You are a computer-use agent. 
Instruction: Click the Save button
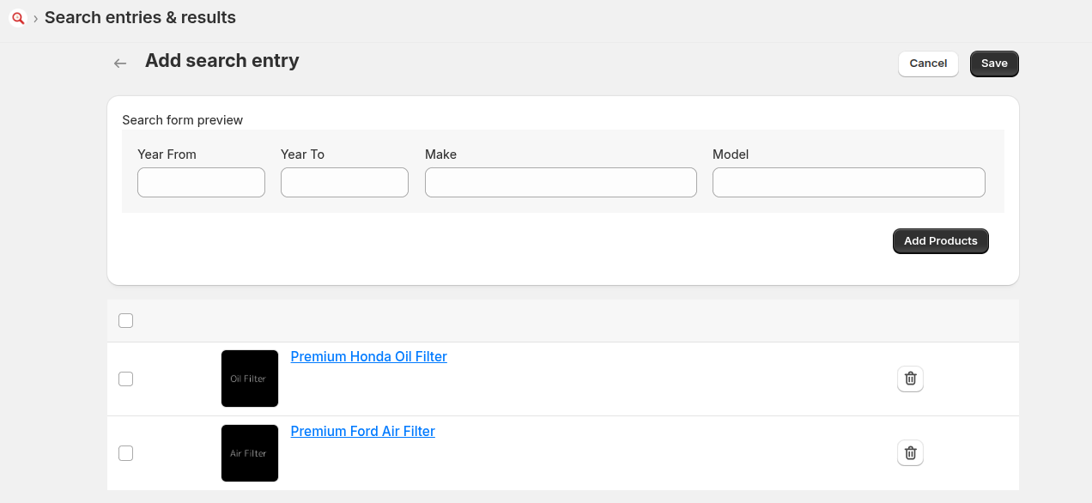click(994, 64)
